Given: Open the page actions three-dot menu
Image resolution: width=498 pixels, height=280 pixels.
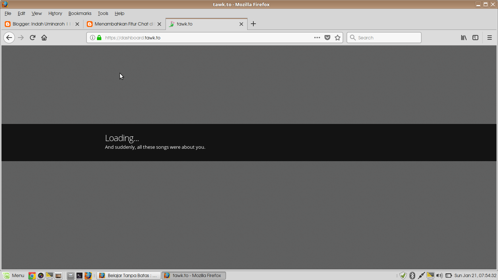Looking at the screenshot, I should 317,38.
